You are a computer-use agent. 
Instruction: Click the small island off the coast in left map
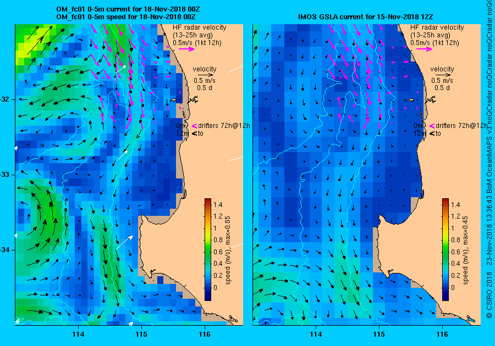coord(173,100)
